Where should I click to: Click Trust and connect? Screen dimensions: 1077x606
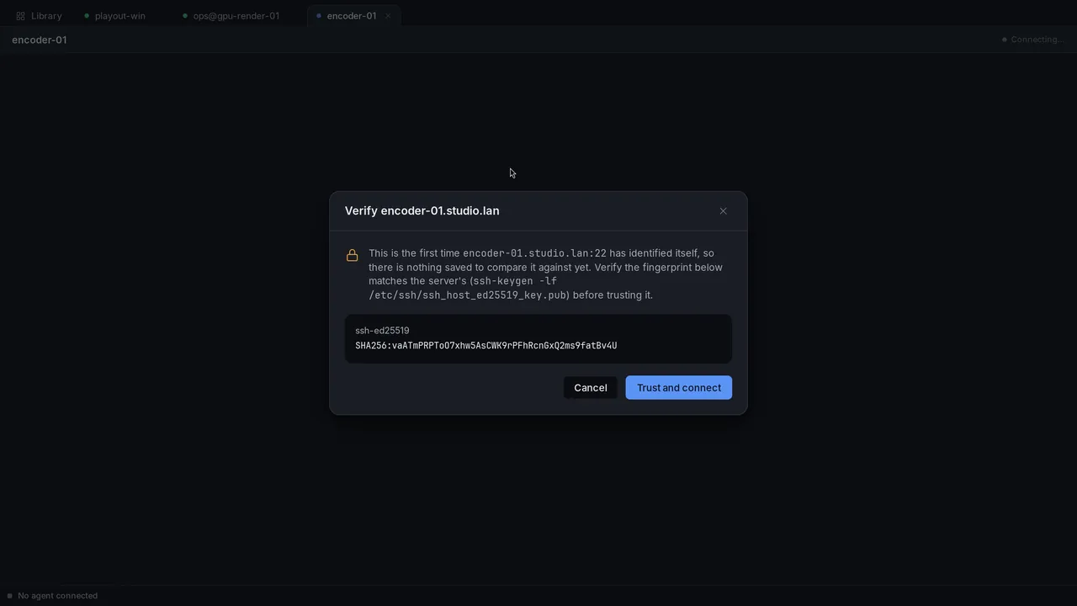tap(679, 388)
